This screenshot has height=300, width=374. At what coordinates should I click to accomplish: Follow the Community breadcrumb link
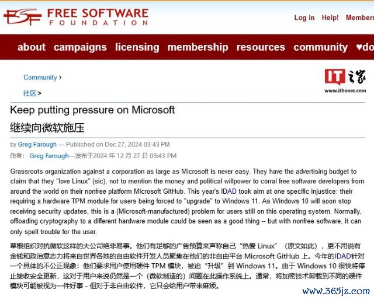tap(40, 78)
